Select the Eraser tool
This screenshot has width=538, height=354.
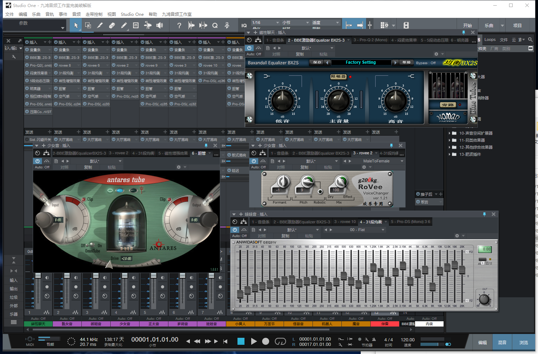[112, 25]
